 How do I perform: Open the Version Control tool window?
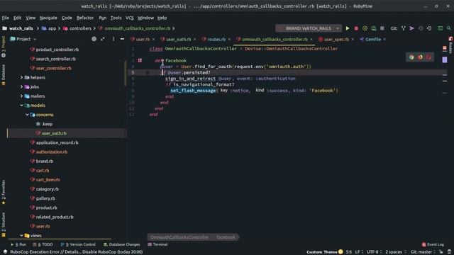[x=78, y=244]
